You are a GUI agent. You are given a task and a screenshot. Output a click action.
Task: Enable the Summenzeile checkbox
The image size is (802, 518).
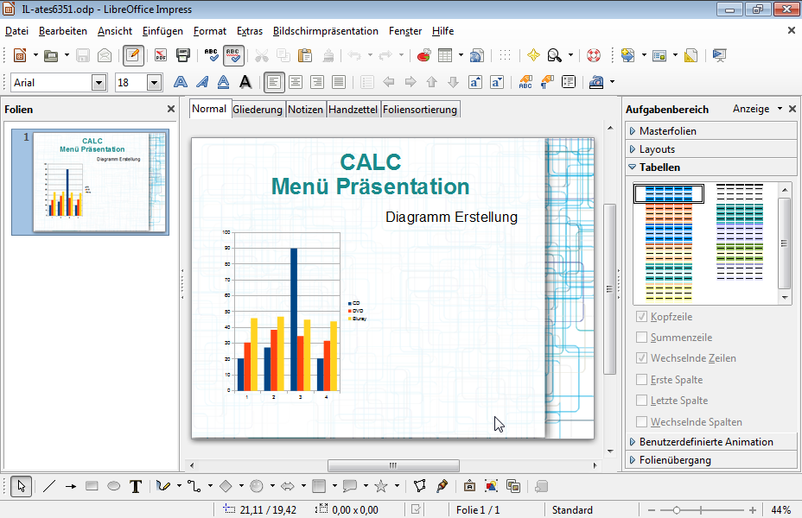pos(641,338)
